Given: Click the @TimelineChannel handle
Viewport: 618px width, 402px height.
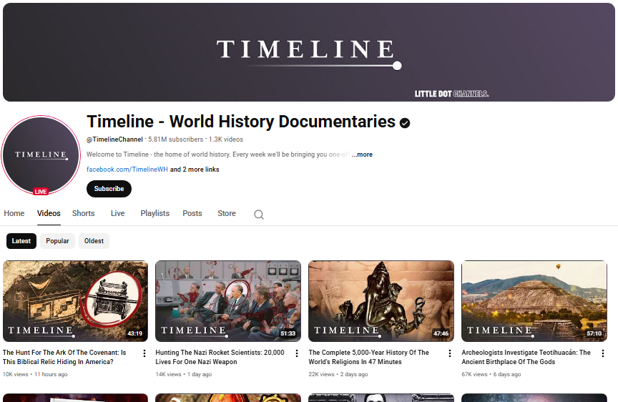Looking at the screenshot, I should [x=114, y=139].
